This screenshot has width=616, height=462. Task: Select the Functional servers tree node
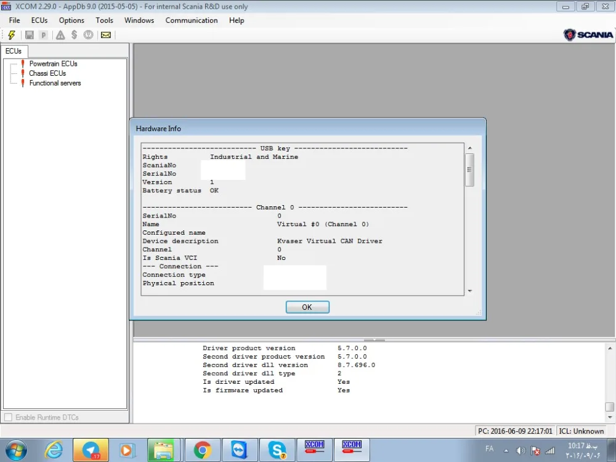pos(55,83)
